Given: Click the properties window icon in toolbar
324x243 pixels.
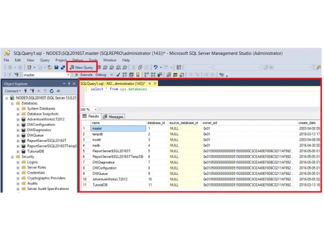Looking at the screenshot, I should pyautogui.click(x=179, y=67).
